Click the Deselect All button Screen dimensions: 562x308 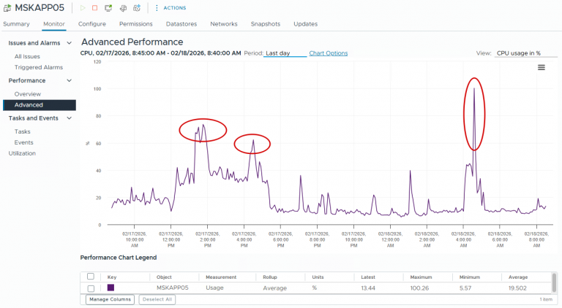tap(157, 299)
